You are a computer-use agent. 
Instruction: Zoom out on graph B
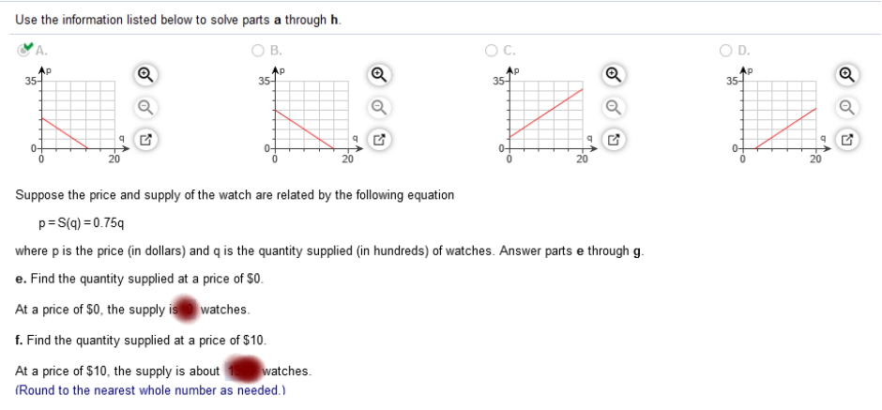379,107
